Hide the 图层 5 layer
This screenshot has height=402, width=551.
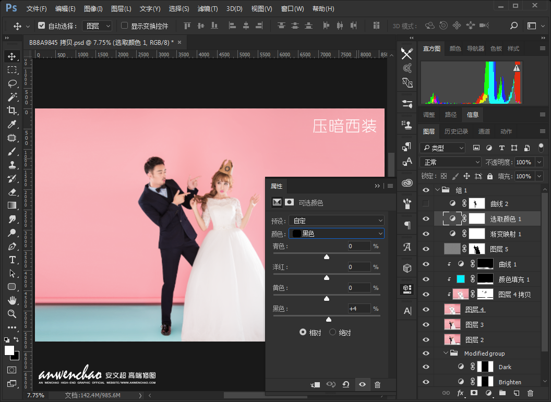[x=426, y=249]
